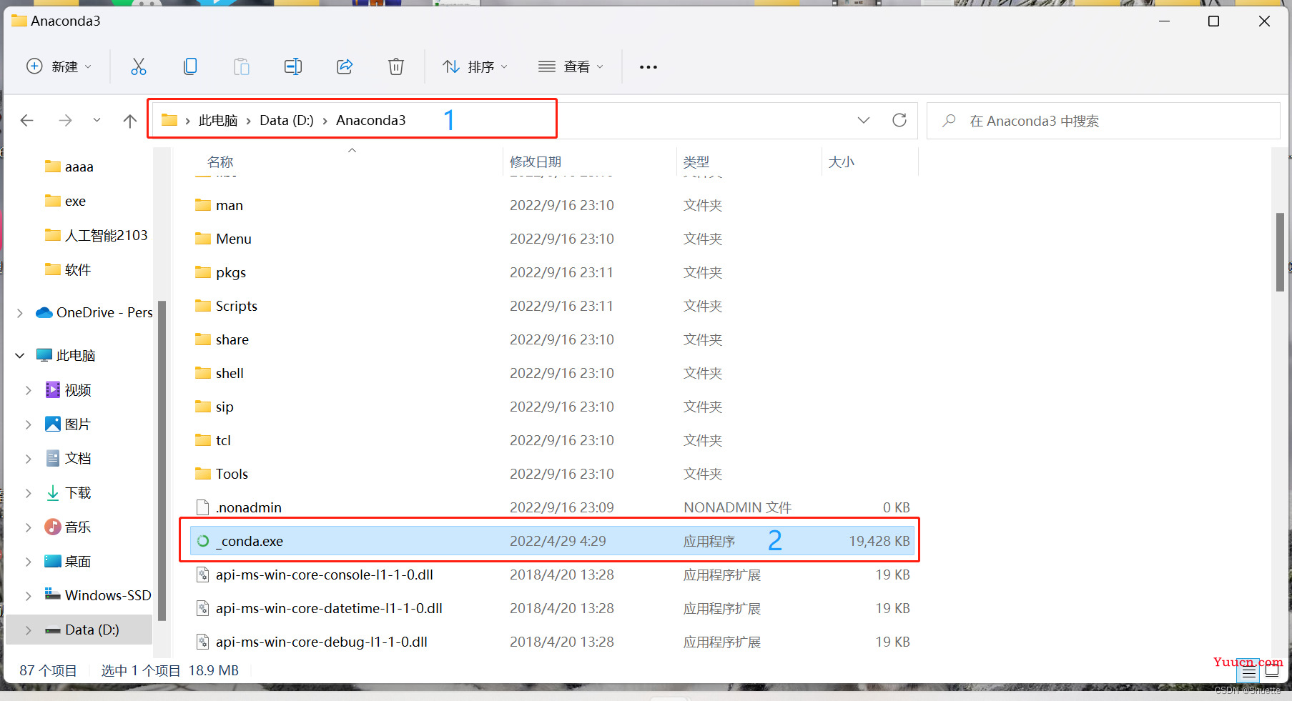Sort by the 修改日期 column header

pyautogui.click(x=536, y=162)
